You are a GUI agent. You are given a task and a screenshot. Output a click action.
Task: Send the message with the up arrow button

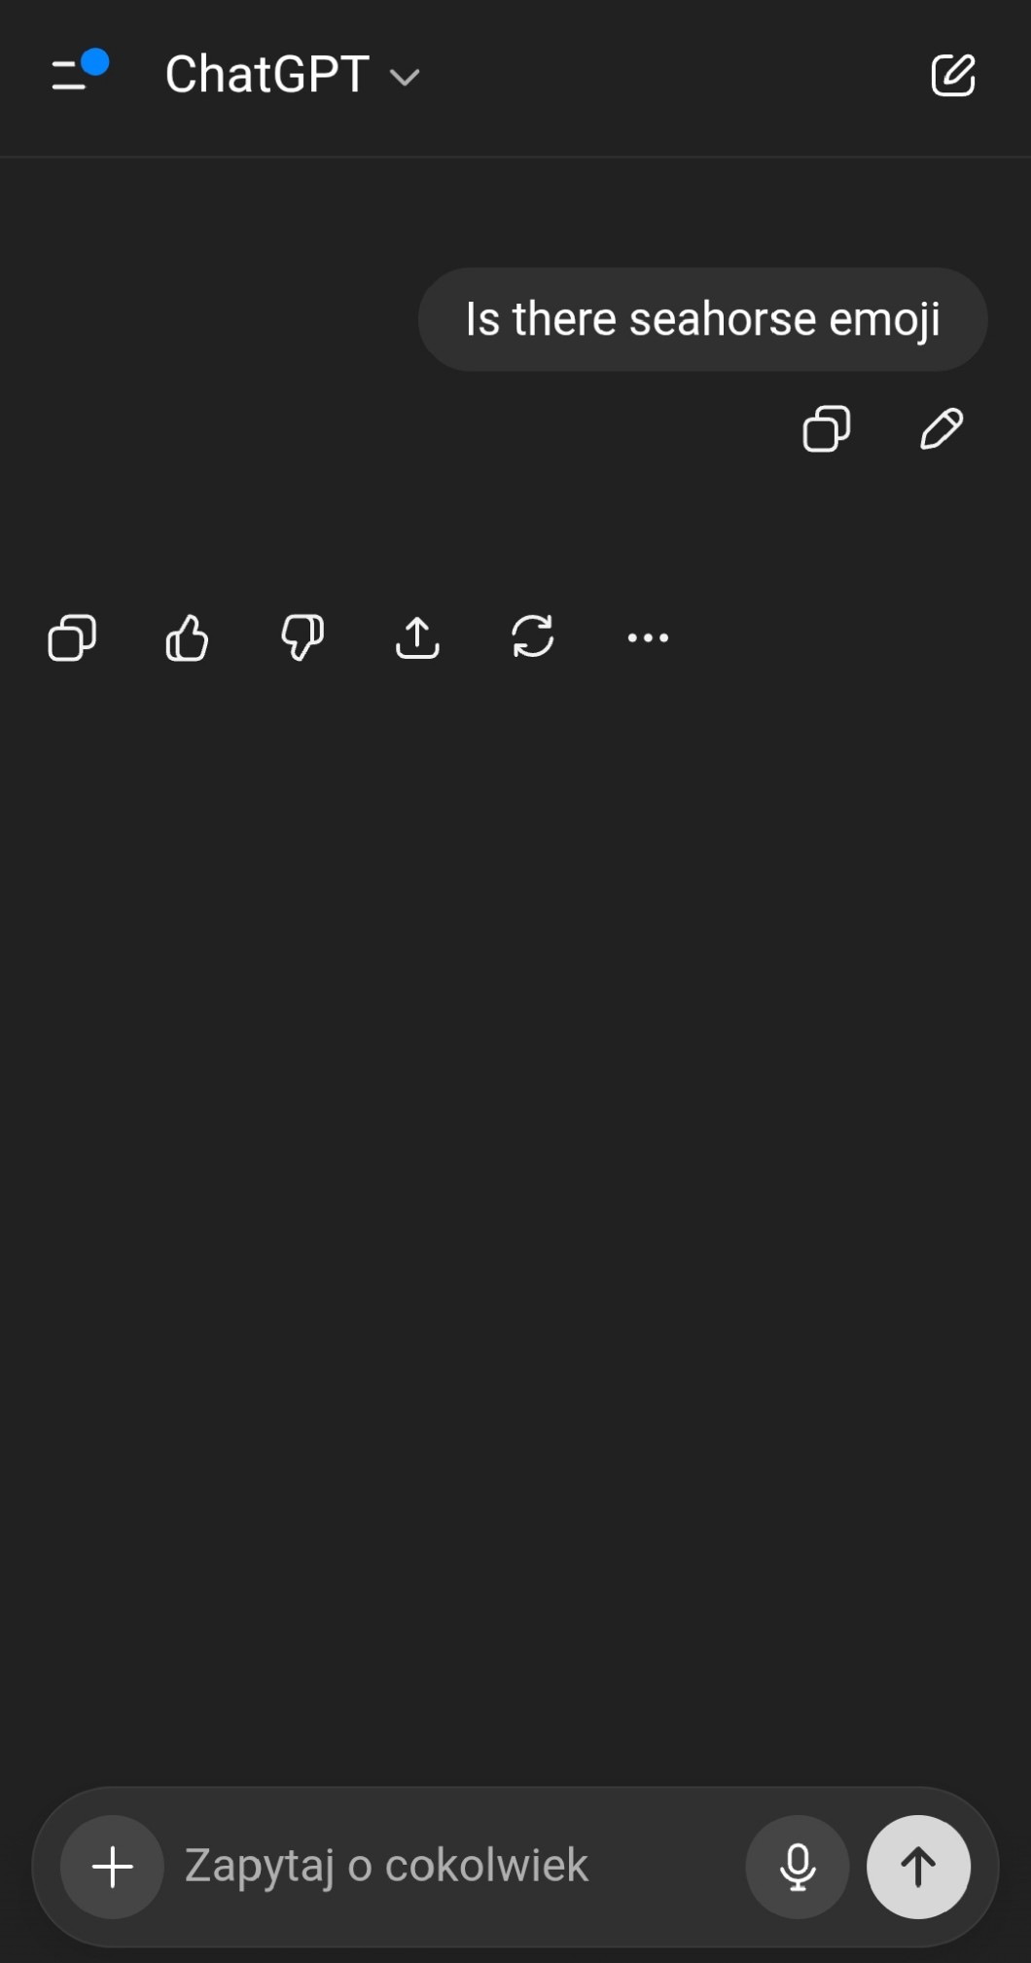point(918,1866)
